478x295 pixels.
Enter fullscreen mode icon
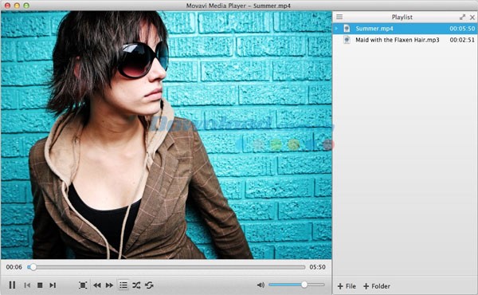point(83,285)
